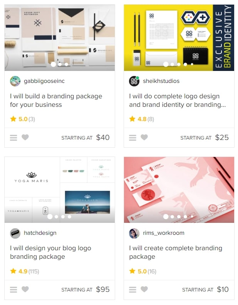
Task: Visit the hatchdesign username link
Action: click(40, 233)
